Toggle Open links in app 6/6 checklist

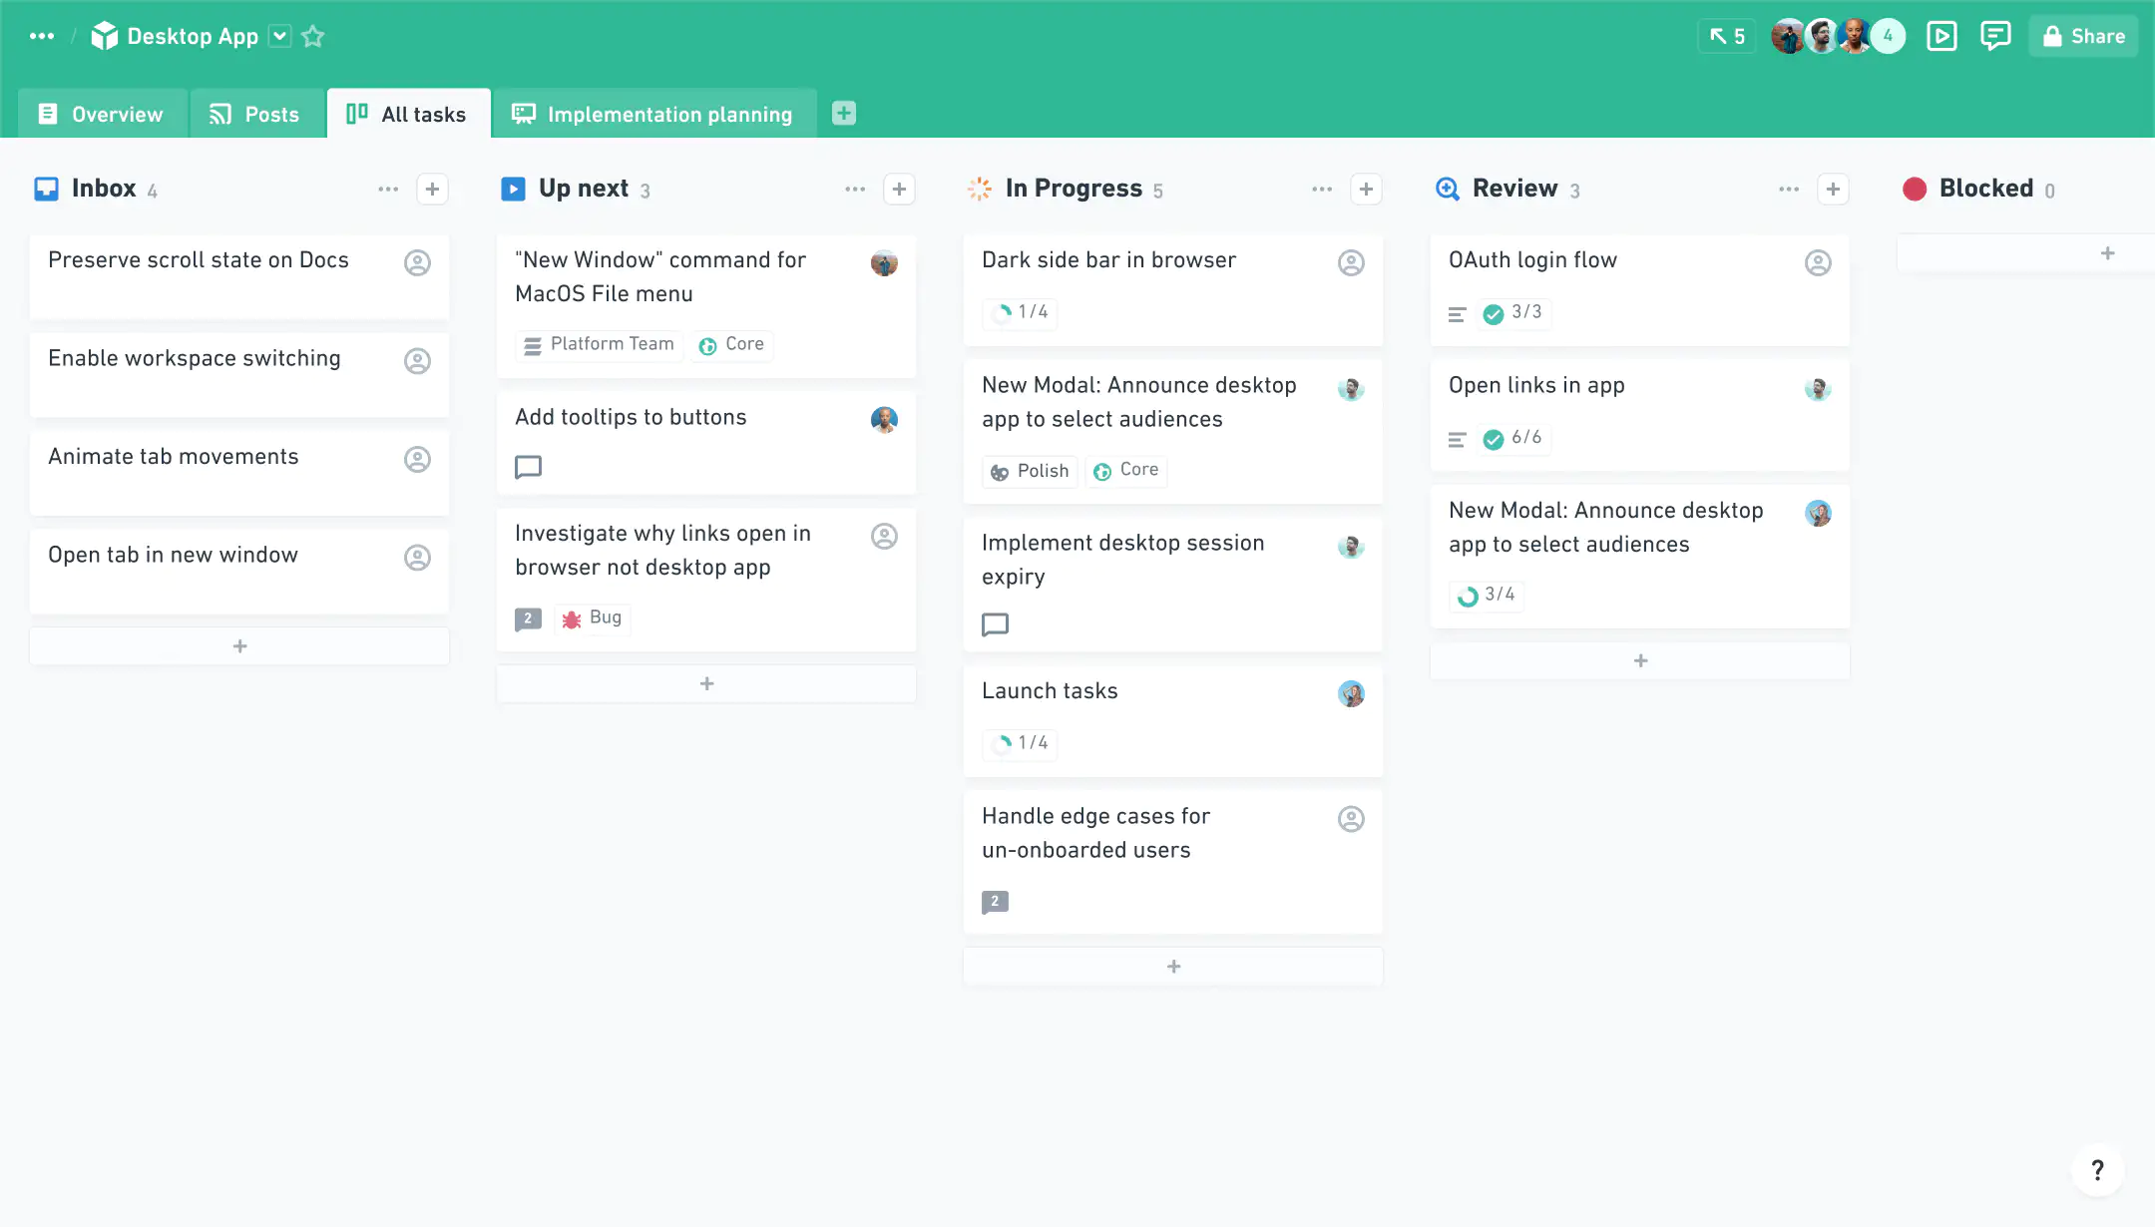tap(1513, 438)
